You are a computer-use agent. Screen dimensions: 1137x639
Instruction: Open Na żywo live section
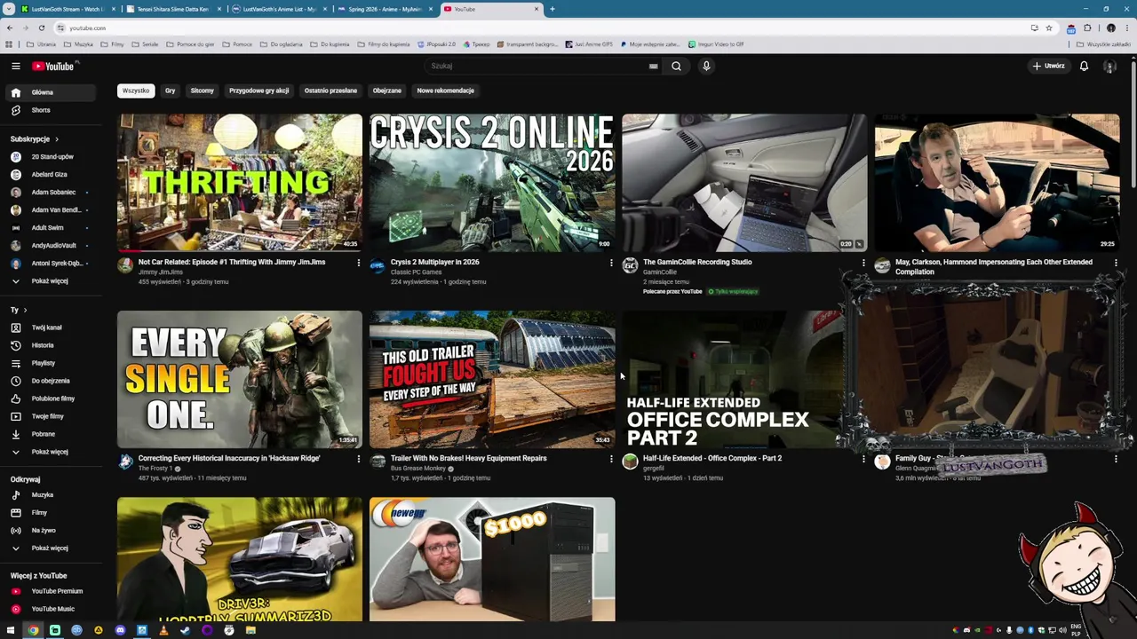[52, 531]
